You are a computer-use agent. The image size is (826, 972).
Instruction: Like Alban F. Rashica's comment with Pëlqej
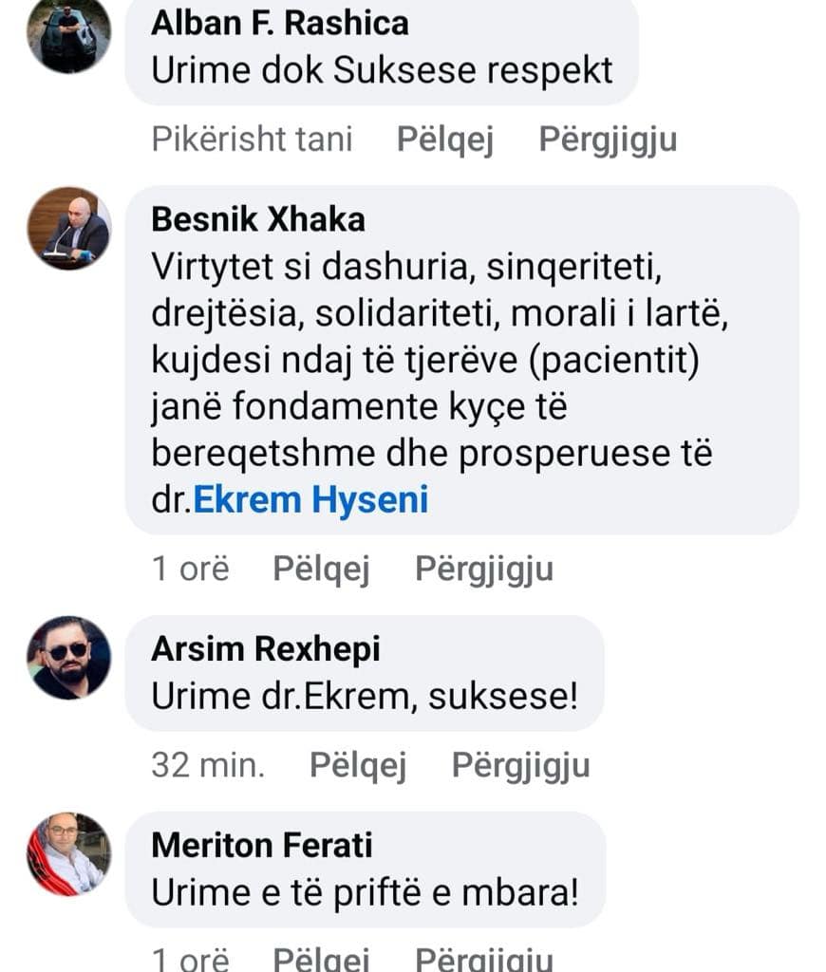tap(444, 140)
